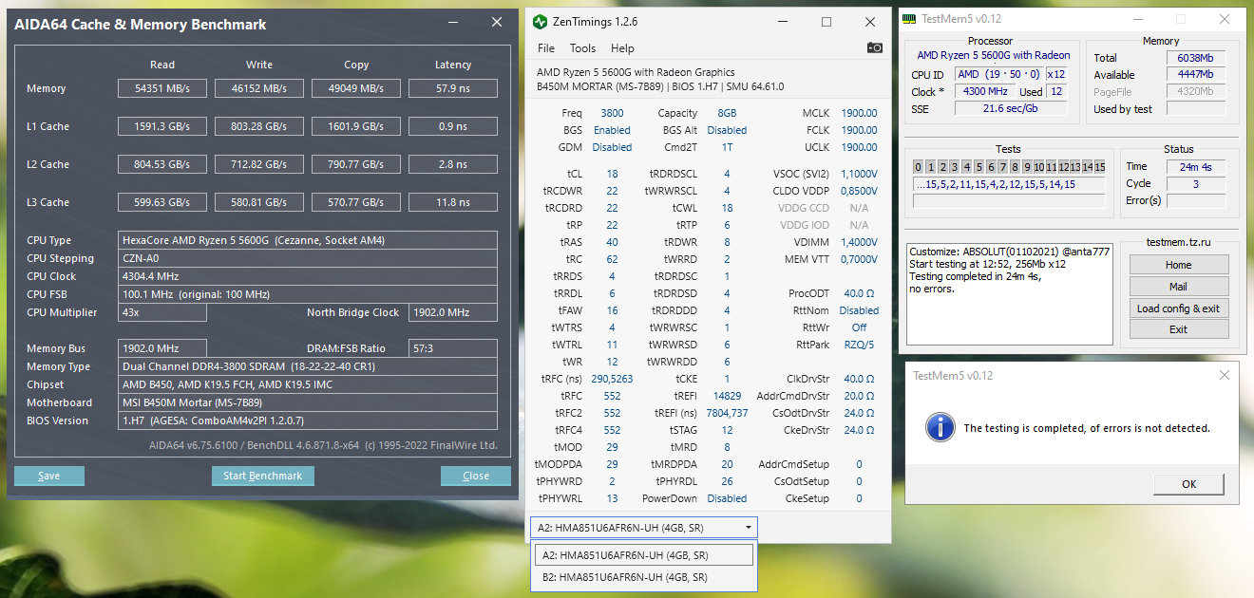Click the GDM Disabled value
This screenshot has width=1254, height=598.
tap(612, 147)
